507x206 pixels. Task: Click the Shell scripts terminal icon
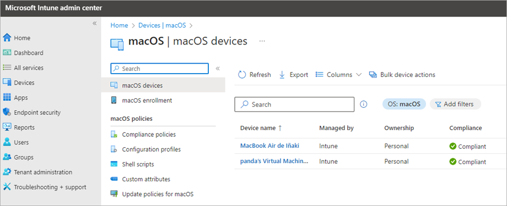click(114, 164)
